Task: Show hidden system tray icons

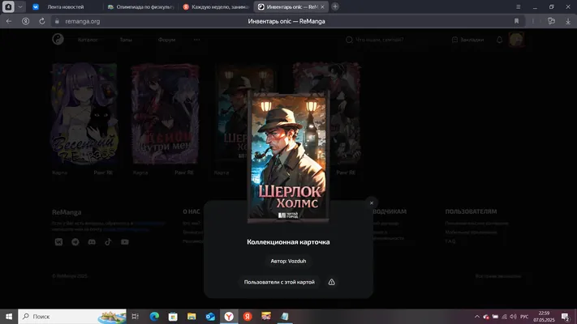Action: click(x=477, y=317)
